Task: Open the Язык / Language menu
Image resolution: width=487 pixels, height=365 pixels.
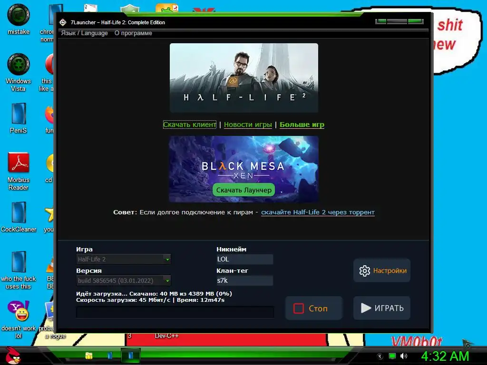Action: pyautogui.click(x=85, y=33)
